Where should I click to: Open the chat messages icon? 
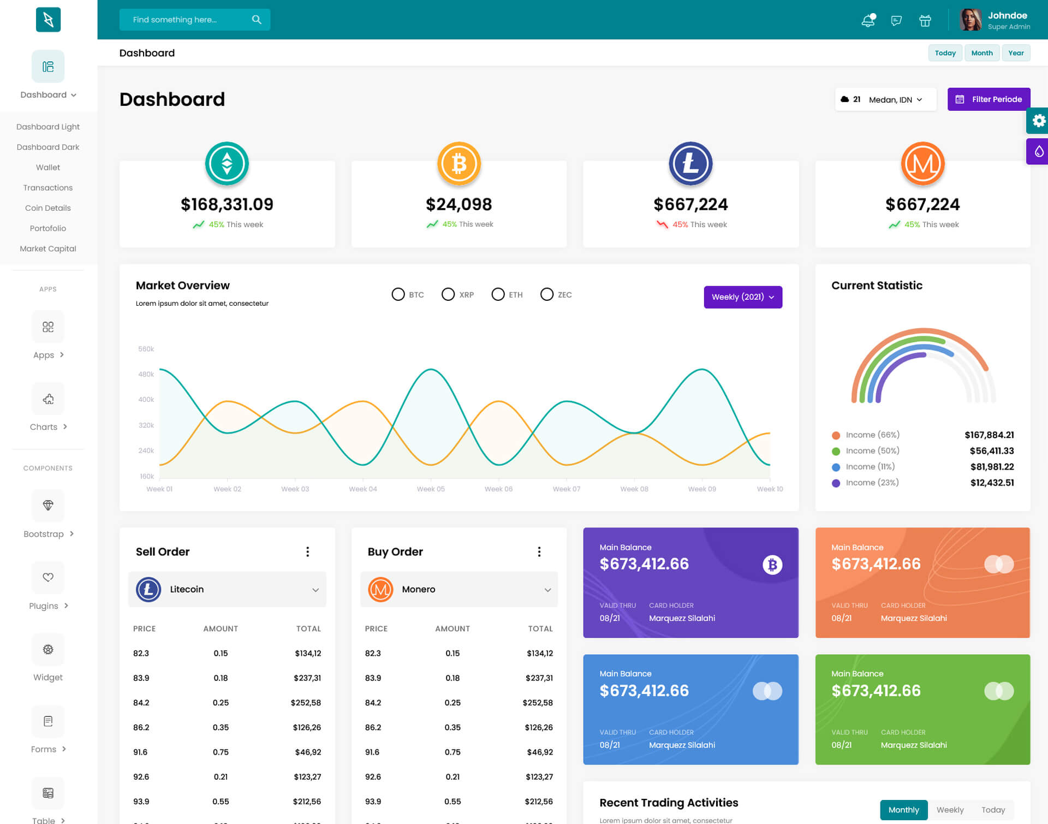point(896,21)
